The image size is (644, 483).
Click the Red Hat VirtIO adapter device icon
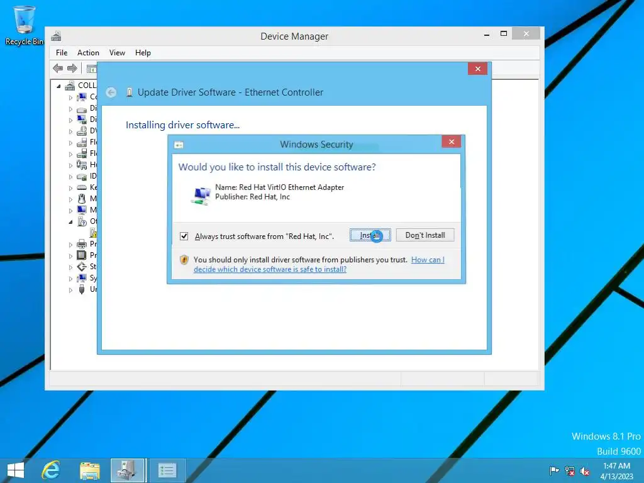[x=201, y=196]
